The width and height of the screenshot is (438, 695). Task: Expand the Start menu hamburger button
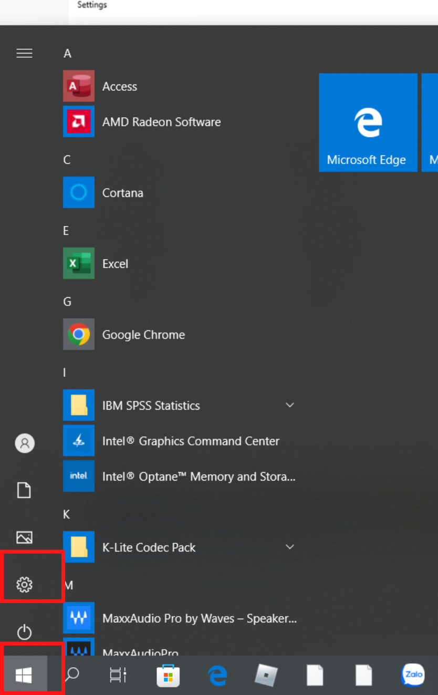point(24,53)
